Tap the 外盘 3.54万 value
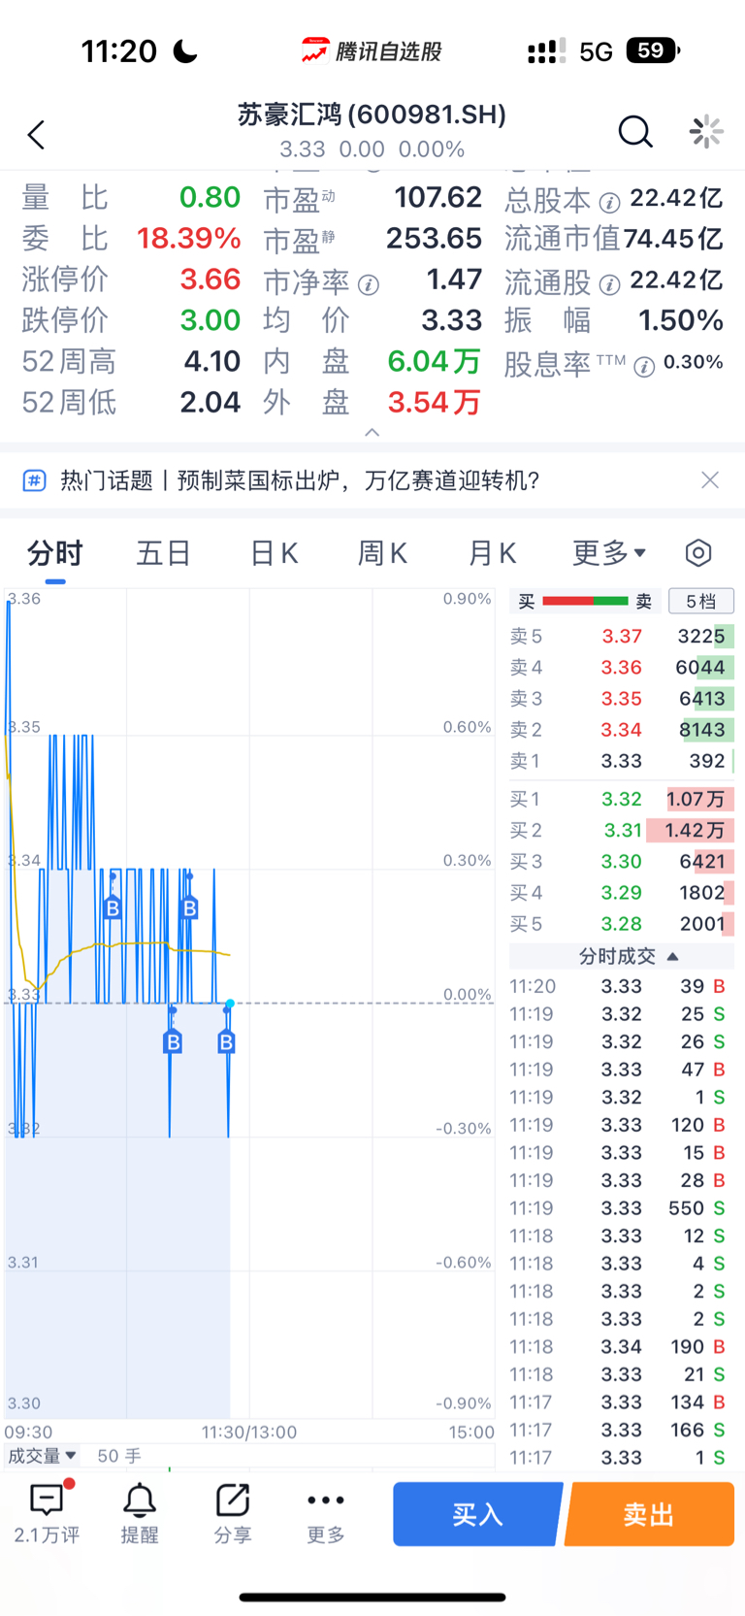Screen dimensions: 745x1616 click(x=435, y=402)
